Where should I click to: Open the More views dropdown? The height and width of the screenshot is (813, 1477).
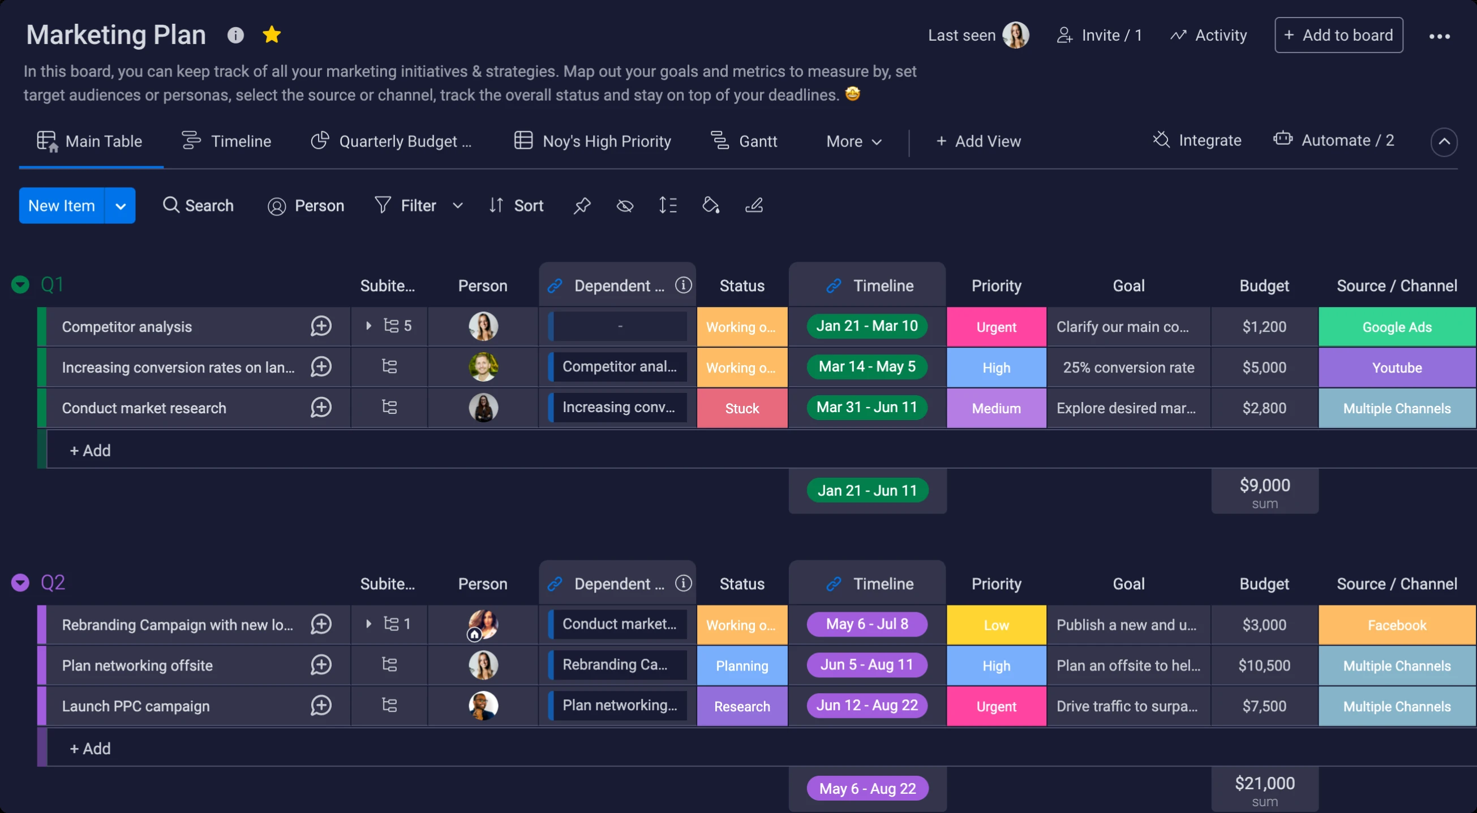pos(854,141)
